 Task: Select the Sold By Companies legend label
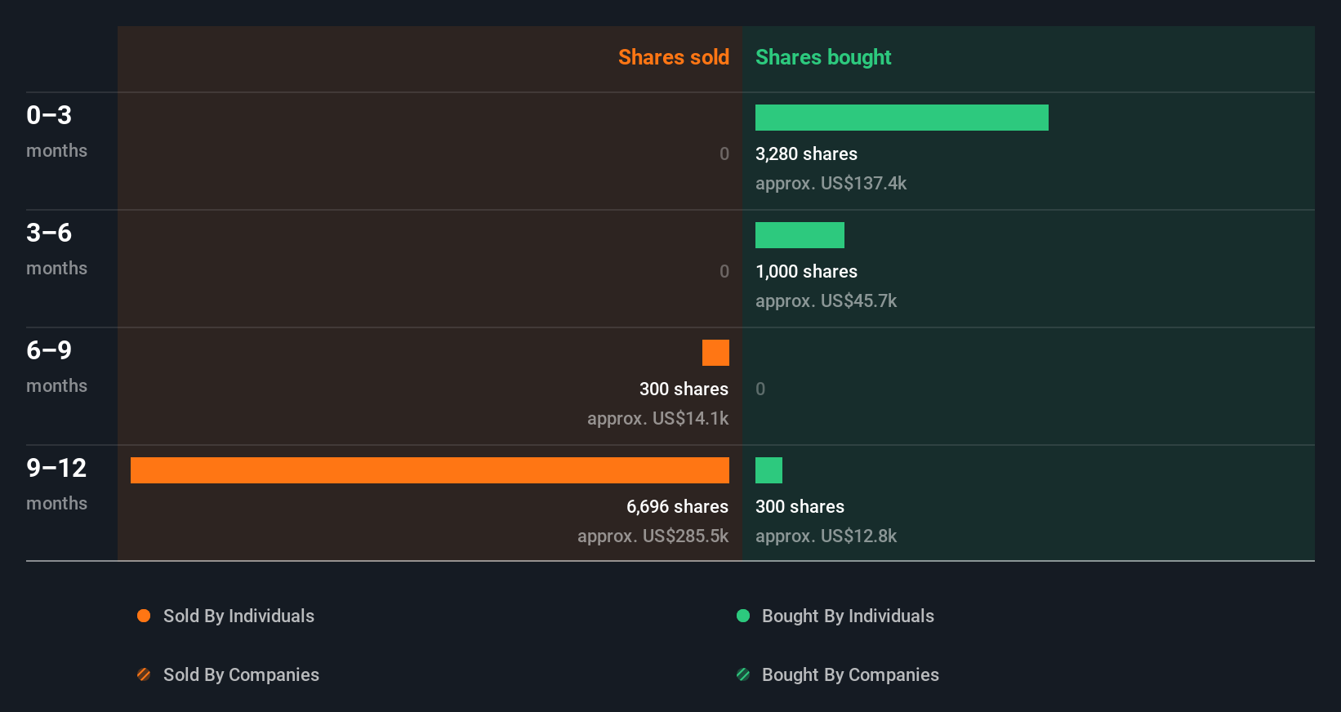coord(241,675)
